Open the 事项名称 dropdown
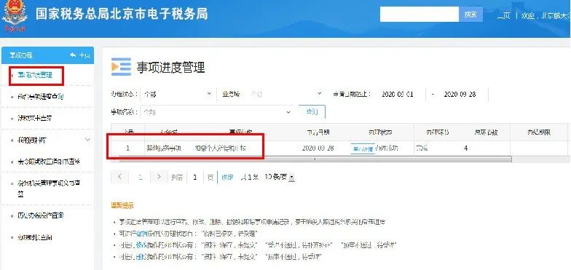The image size is (571, 270). [x=217, y=112]
